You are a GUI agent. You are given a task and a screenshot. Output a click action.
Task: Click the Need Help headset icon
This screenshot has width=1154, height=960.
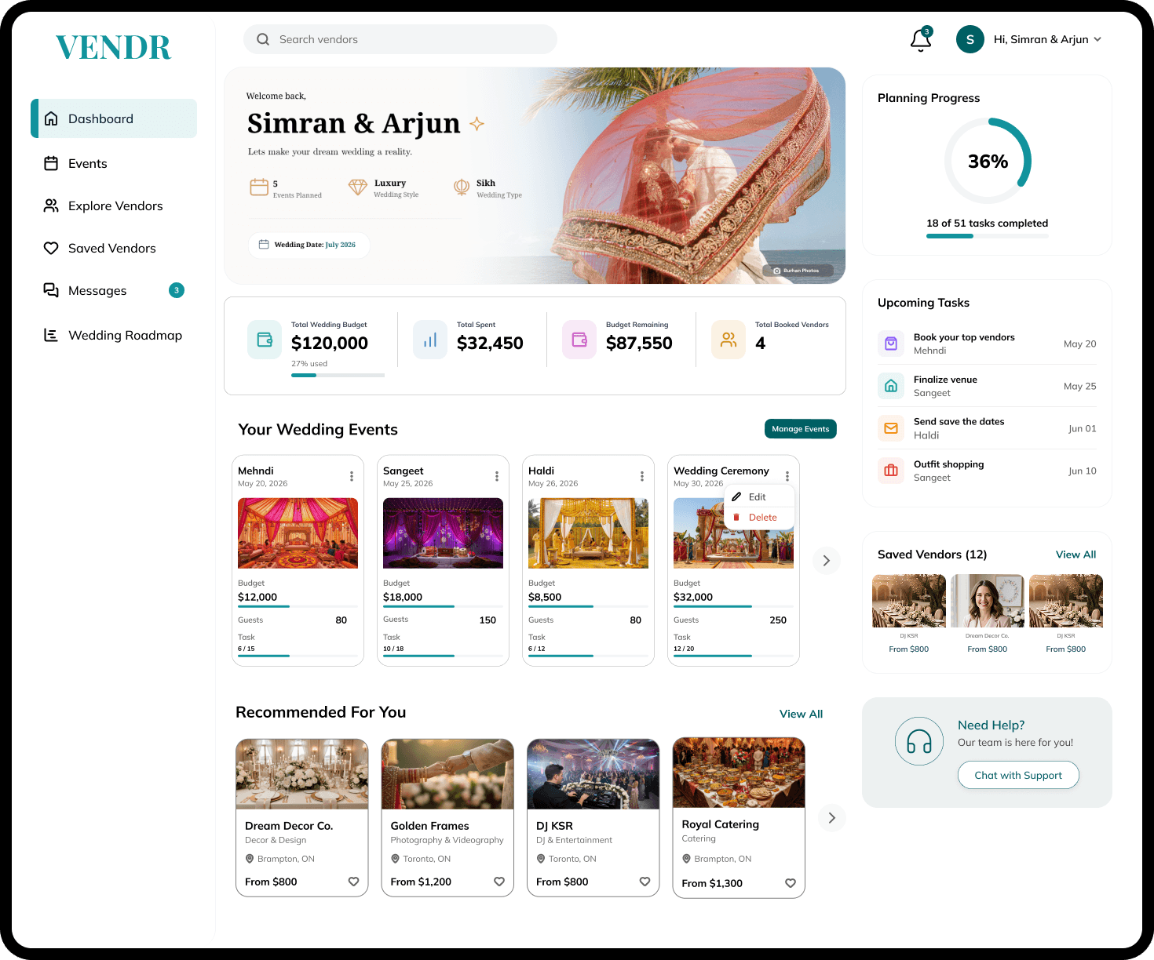coord(919,741)
